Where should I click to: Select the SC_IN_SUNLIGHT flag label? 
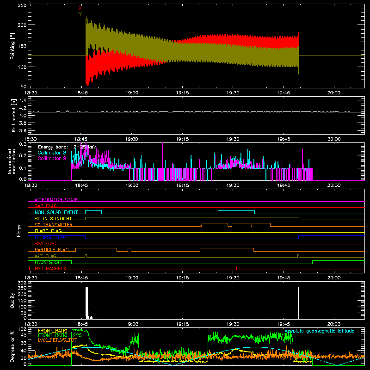53,218
